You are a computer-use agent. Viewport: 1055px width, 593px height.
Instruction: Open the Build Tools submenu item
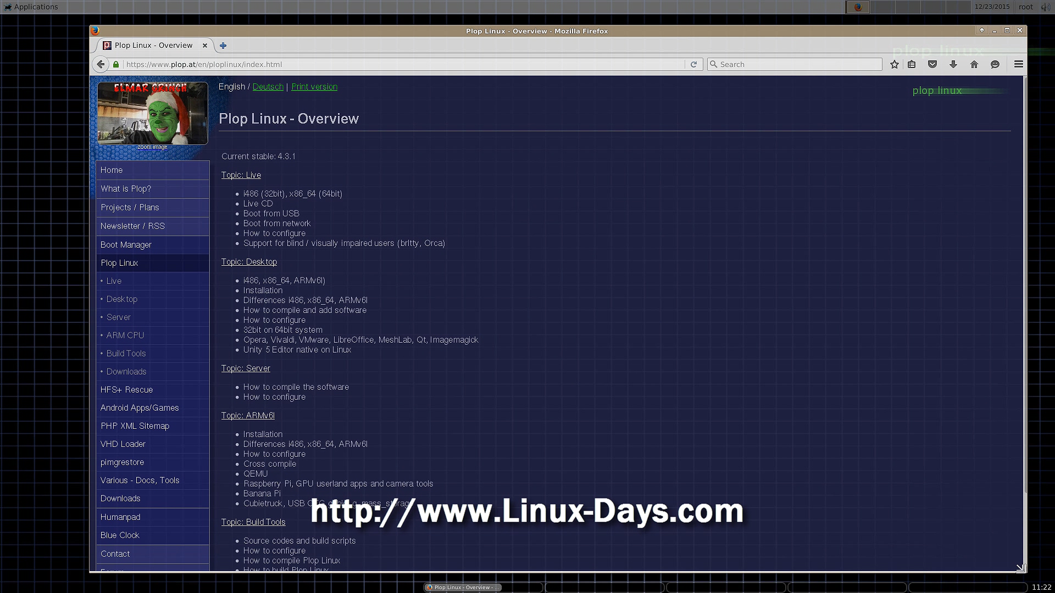[x=153, y=354]
